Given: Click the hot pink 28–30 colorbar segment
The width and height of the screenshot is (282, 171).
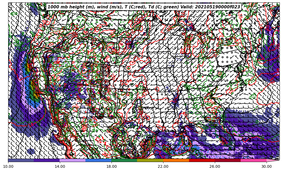Looking at the screenshot, I should (x=253, y=160).
